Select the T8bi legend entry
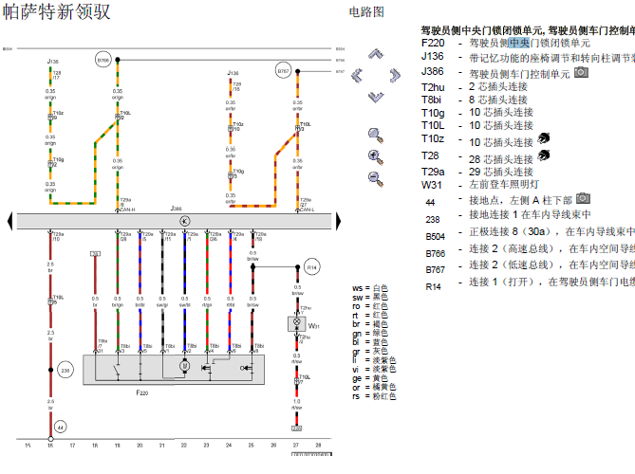 click(475, 100)
